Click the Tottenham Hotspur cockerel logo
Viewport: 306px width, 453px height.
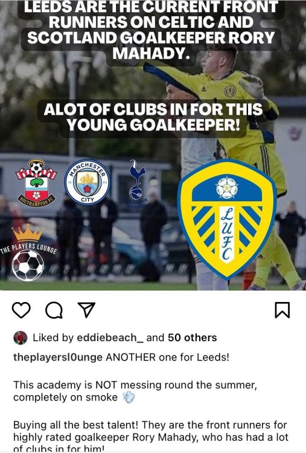coord(138,184)
